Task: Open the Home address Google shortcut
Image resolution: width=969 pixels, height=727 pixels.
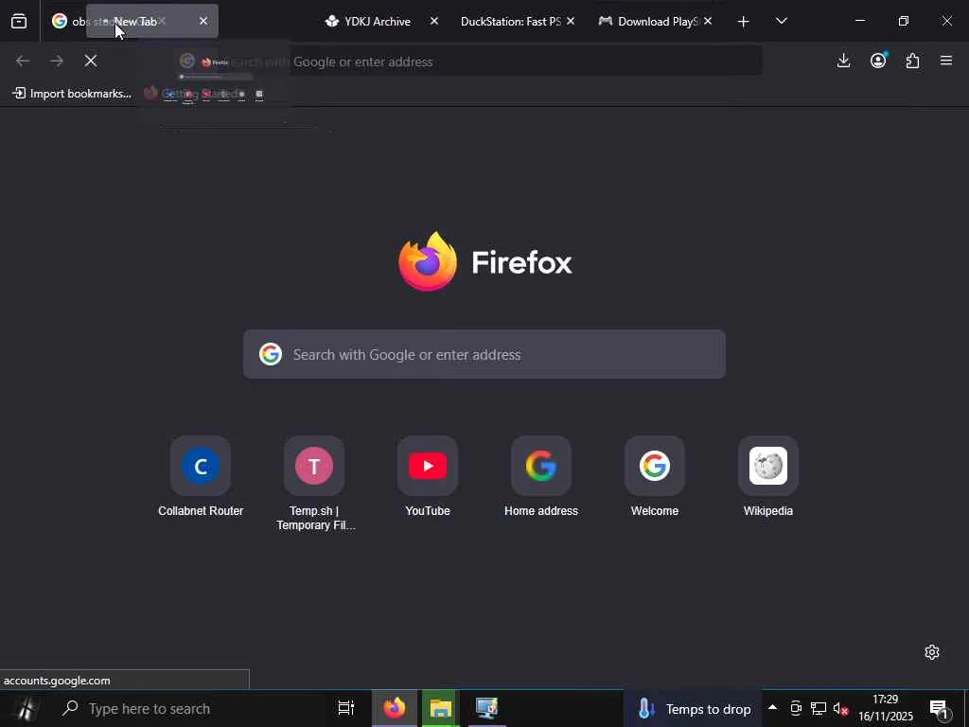Action: 540,477
